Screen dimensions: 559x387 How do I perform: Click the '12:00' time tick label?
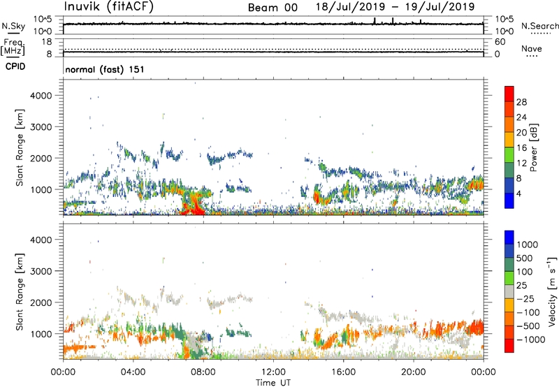[x=273, y=372]
